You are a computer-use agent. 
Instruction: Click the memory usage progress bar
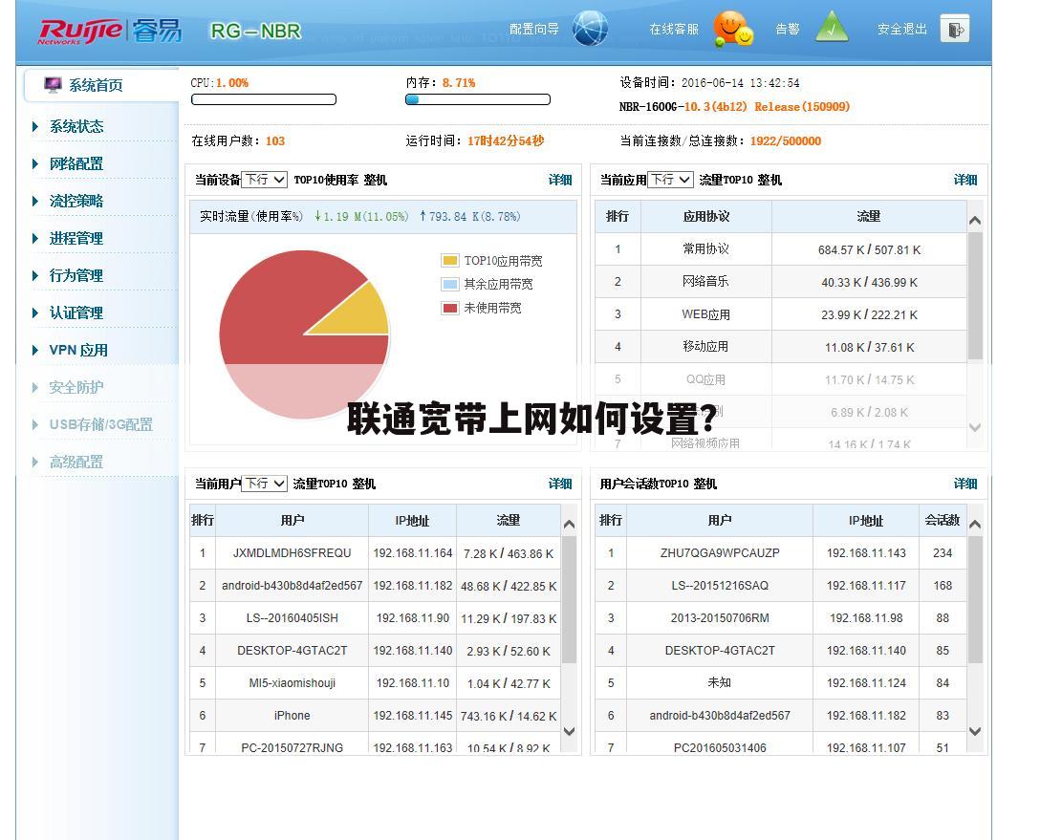coord(478,99)
